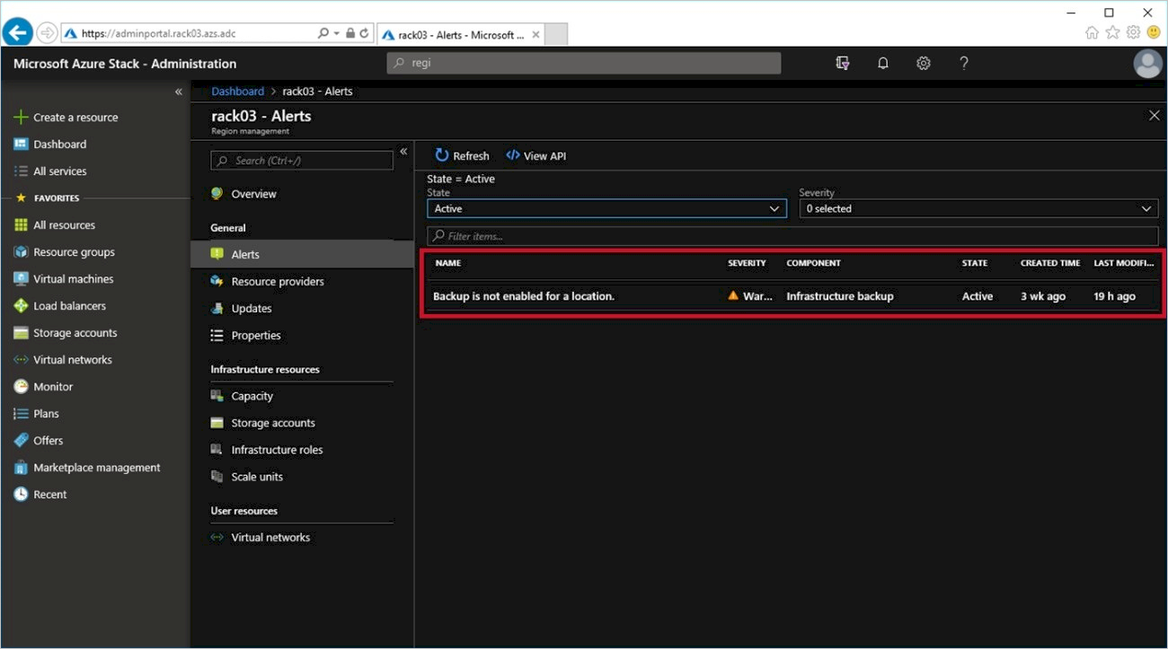This screenshot has width=1168, height=649.
Task: Click the warning severity icon in alert row
Action: click(733, 296)
